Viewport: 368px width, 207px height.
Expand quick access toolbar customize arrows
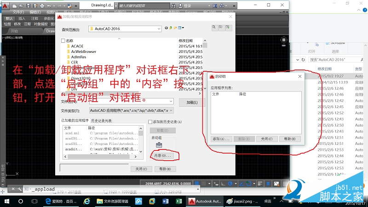(x=76, y=6)
